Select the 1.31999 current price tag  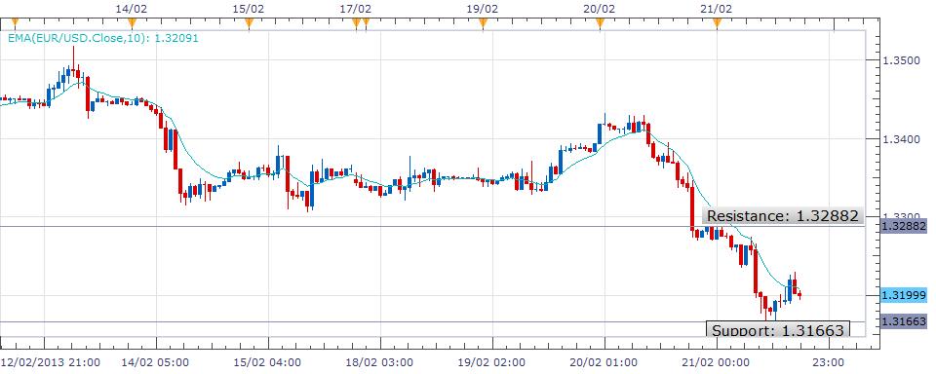[904, 295]
